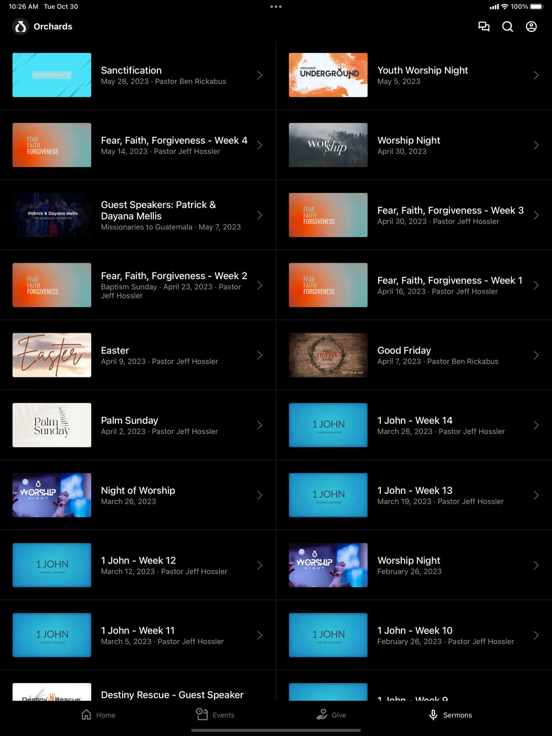Expand the Youth Worship Night chevron
552x736 pixels.
[536, 75]
